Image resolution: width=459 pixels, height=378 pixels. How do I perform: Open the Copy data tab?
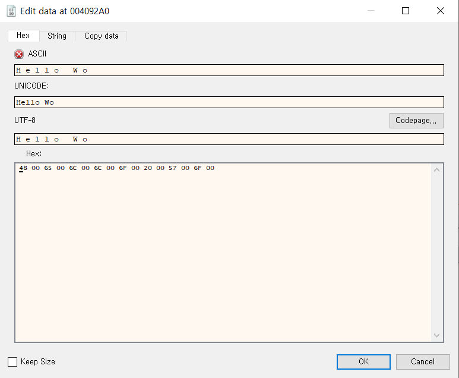coord(102,36)
